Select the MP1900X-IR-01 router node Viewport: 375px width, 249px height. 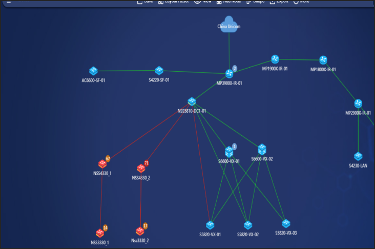pyautogui.click(x=275, y=59)
